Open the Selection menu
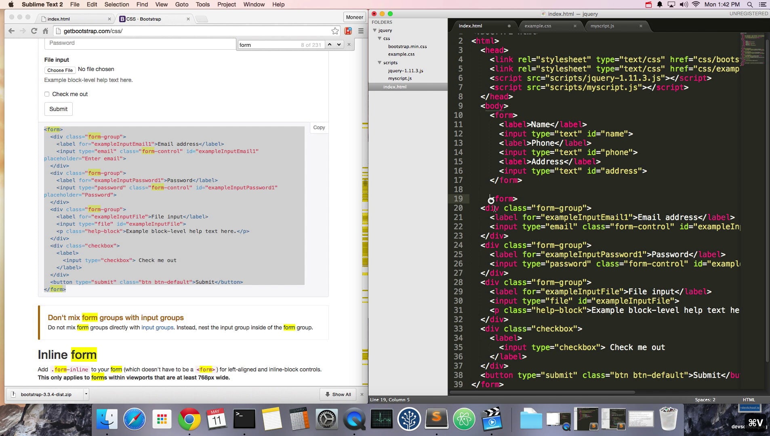 pos(116,4)
